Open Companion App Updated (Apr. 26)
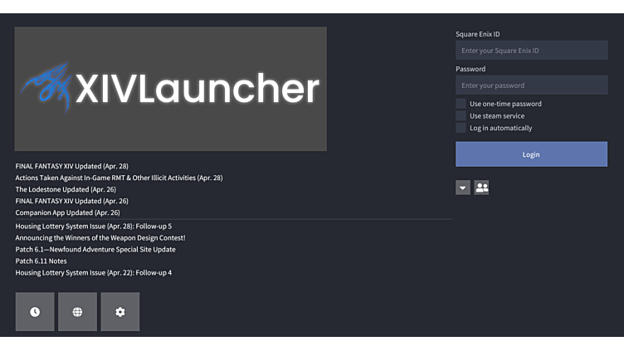 pos(68,212)
